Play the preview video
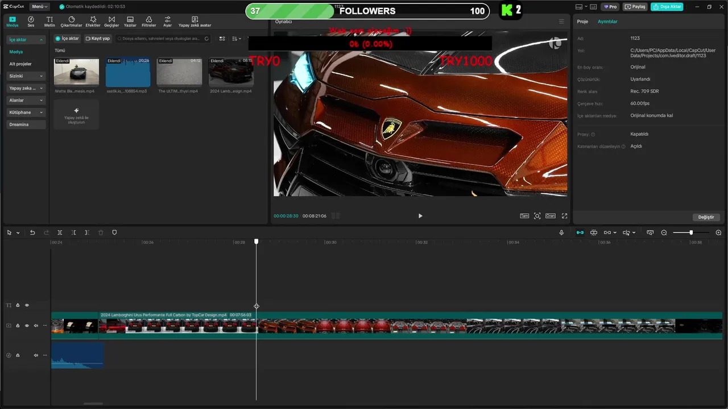 click(x=420, y=216)
